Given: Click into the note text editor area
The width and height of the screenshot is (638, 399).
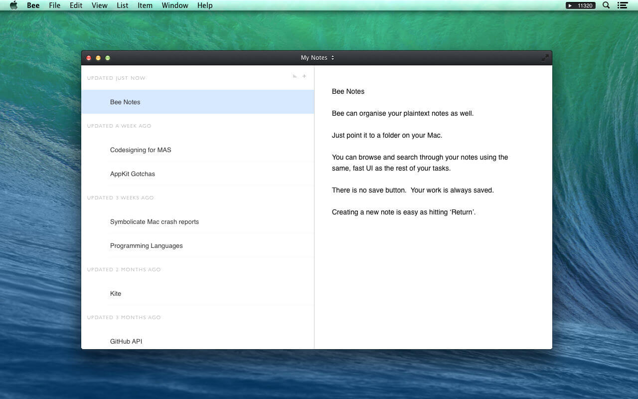Looking at the screenshot, I should pyautogui.click(x=433, y=207).
